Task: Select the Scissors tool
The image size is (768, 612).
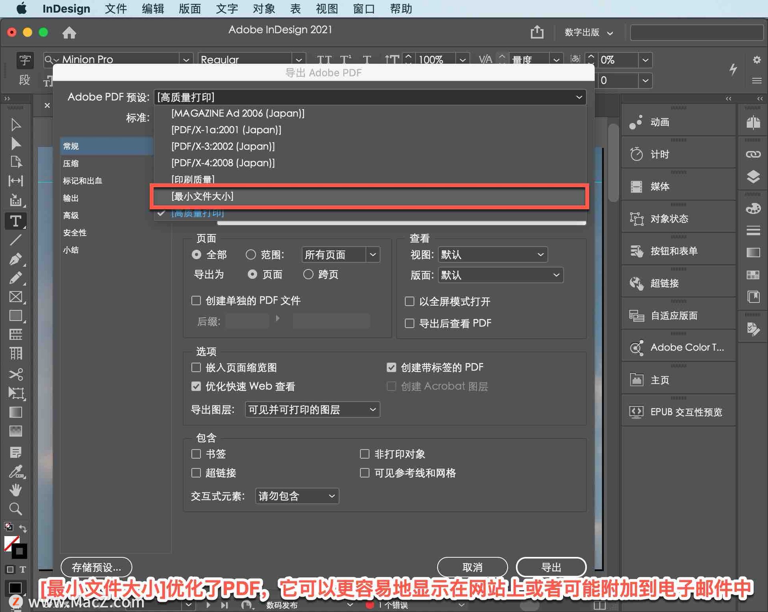Action: [x=16, y=374]
